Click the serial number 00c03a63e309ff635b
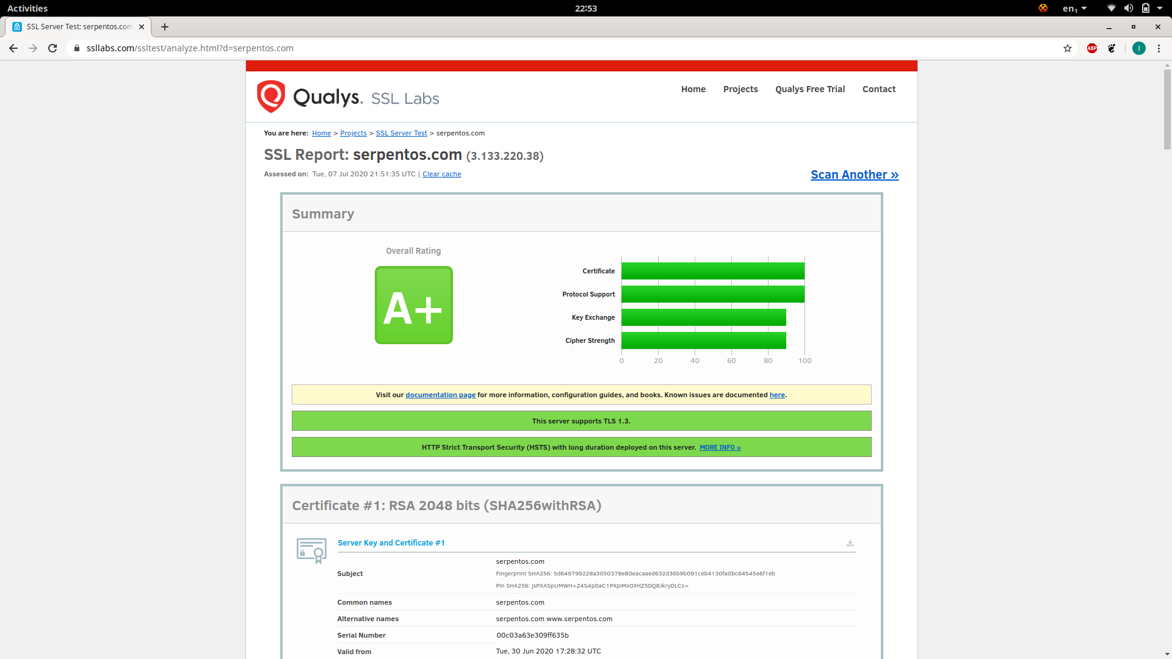 [x=532, y=635]
